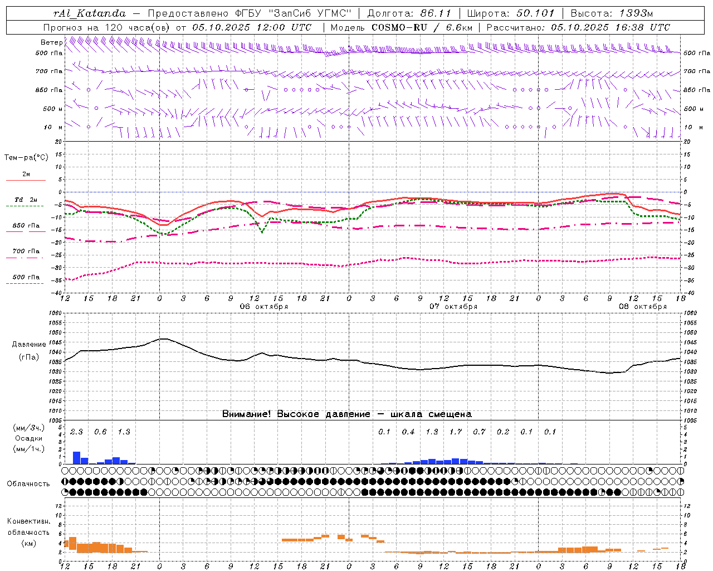Click the 0.7 precipitation total
This screenshot has height=571, width=713.
pos(479,432)
